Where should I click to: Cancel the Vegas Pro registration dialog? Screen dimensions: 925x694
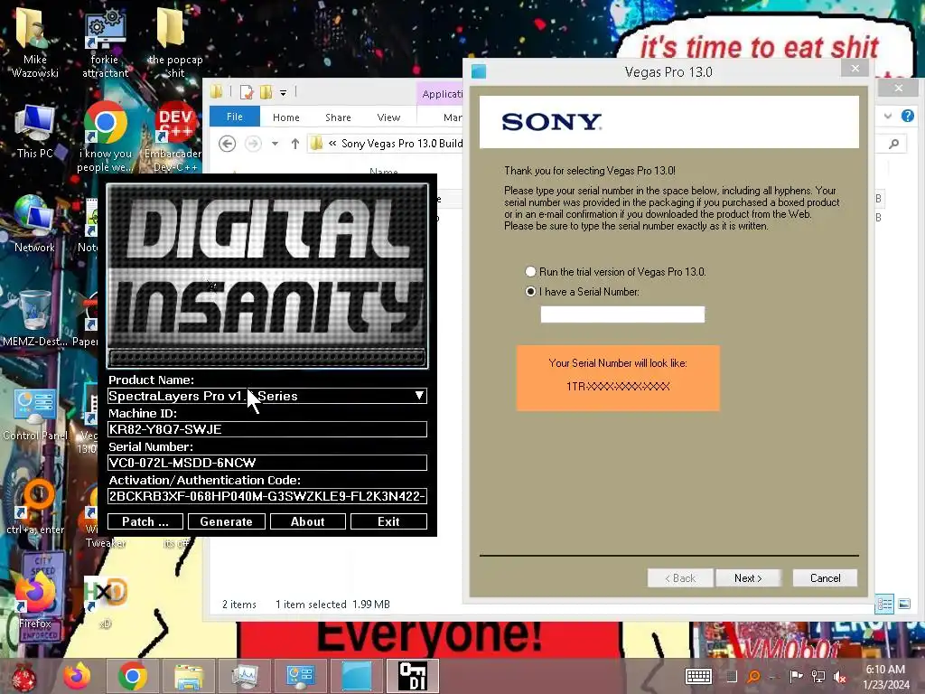point(825,577)
